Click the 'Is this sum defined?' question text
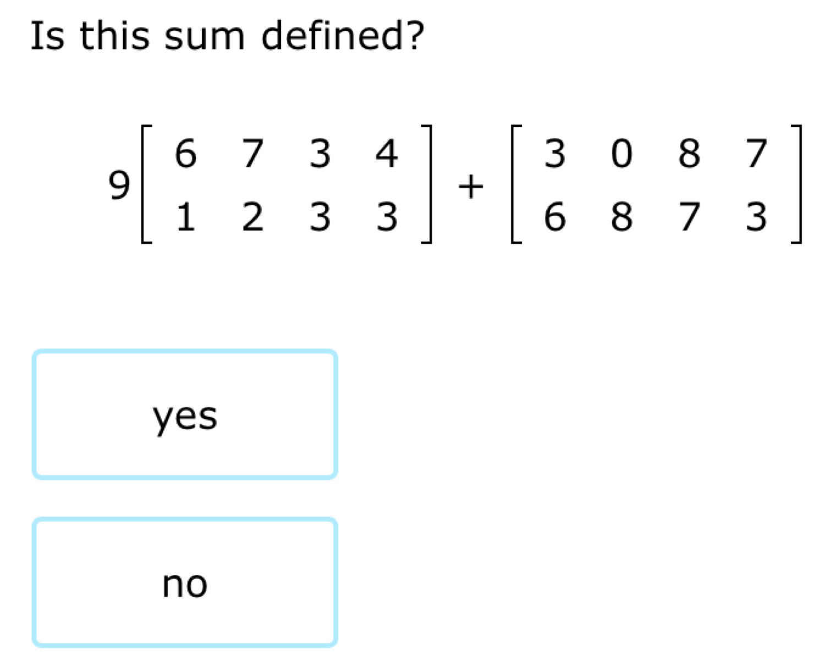The image size is (819, 663). [227, 36]
